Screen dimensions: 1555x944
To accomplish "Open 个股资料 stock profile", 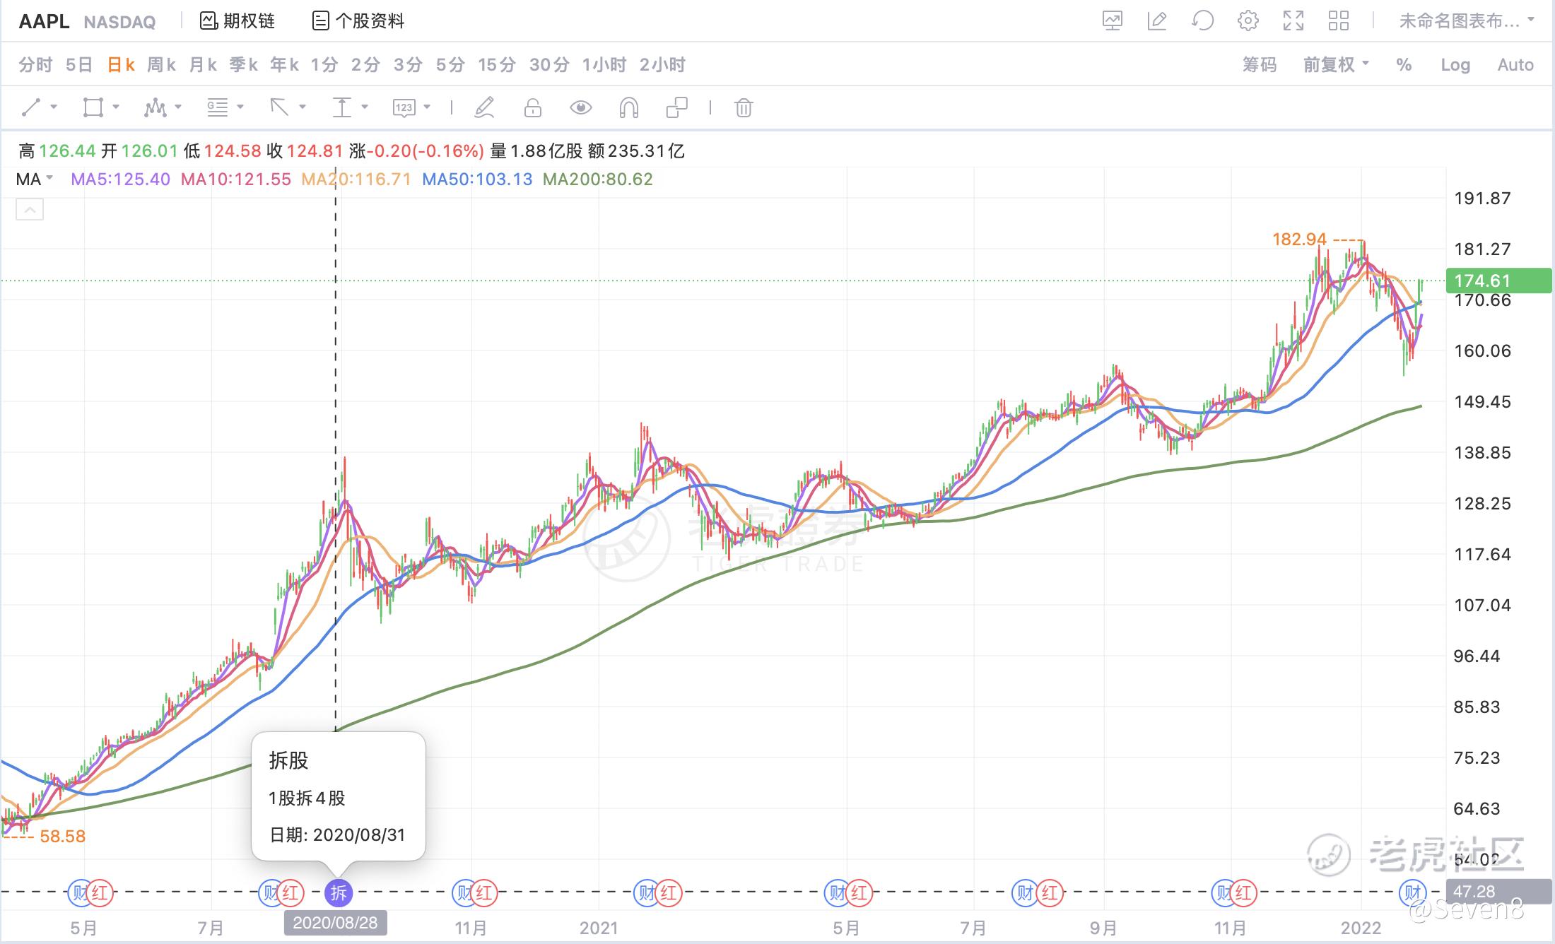I will [358, 21].
